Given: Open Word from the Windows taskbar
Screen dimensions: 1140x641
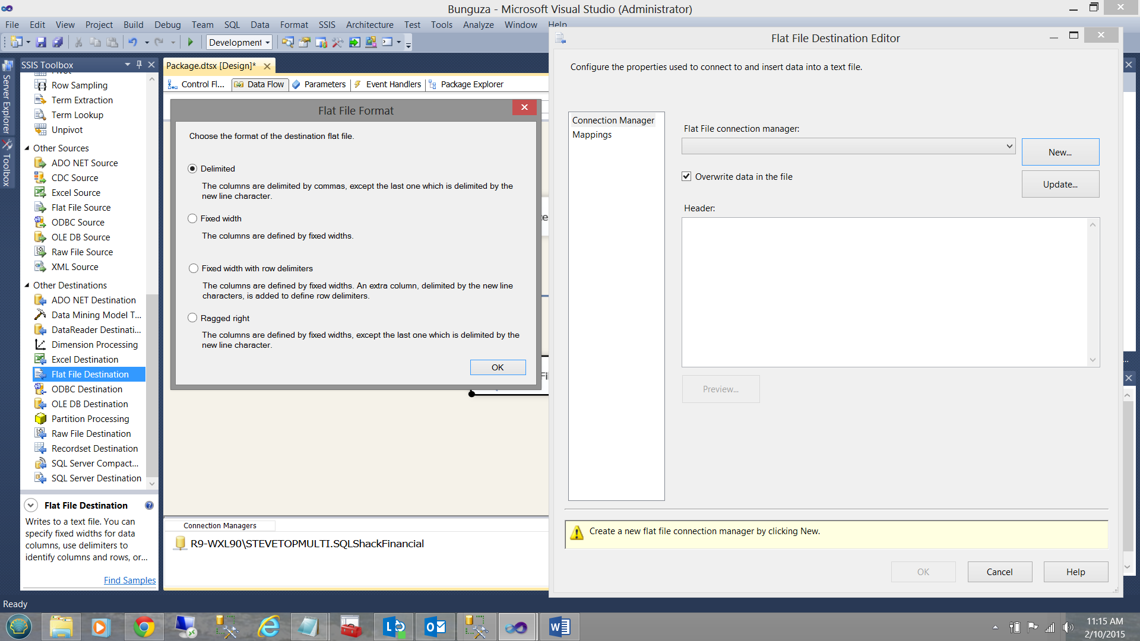Looking at the screenshot, I should click(x=559, y=627).
